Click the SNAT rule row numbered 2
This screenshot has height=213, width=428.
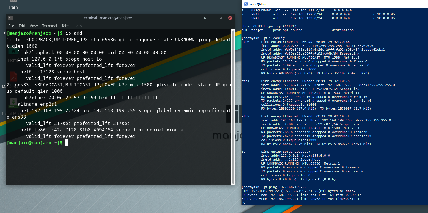click(x=318, y=14)
